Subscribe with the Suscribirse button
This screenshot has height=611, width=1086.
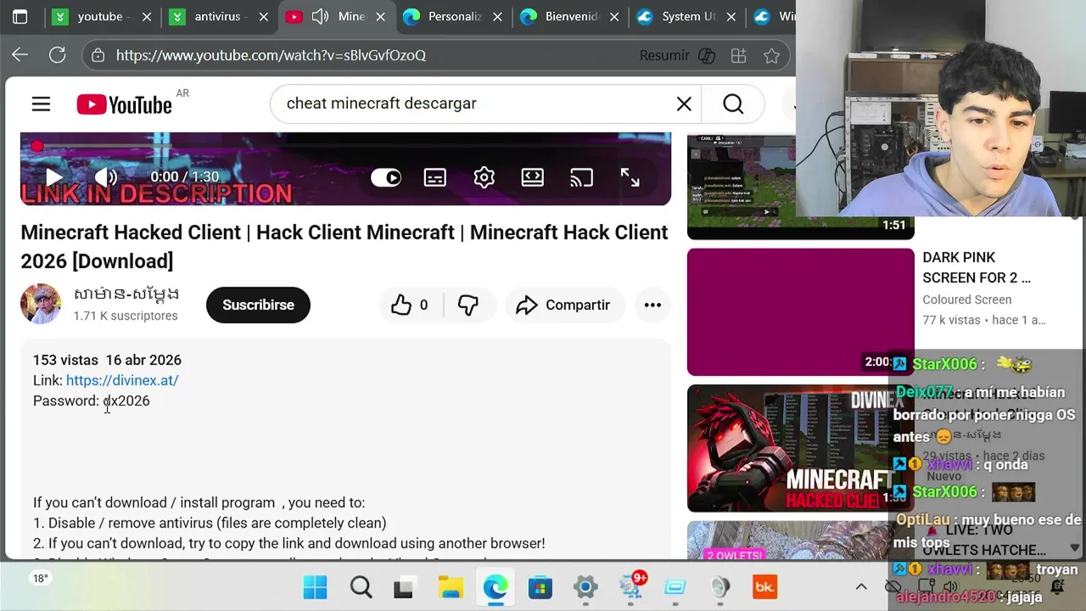(258, 305)
